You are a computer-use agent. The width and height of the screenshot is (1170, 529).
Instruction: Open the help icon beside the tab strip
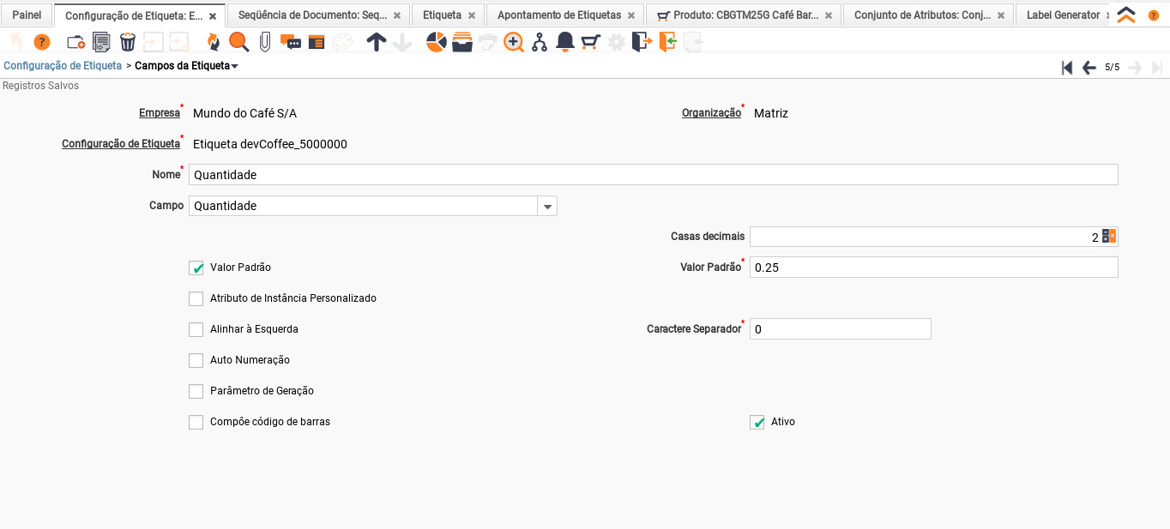(1154, 15)
